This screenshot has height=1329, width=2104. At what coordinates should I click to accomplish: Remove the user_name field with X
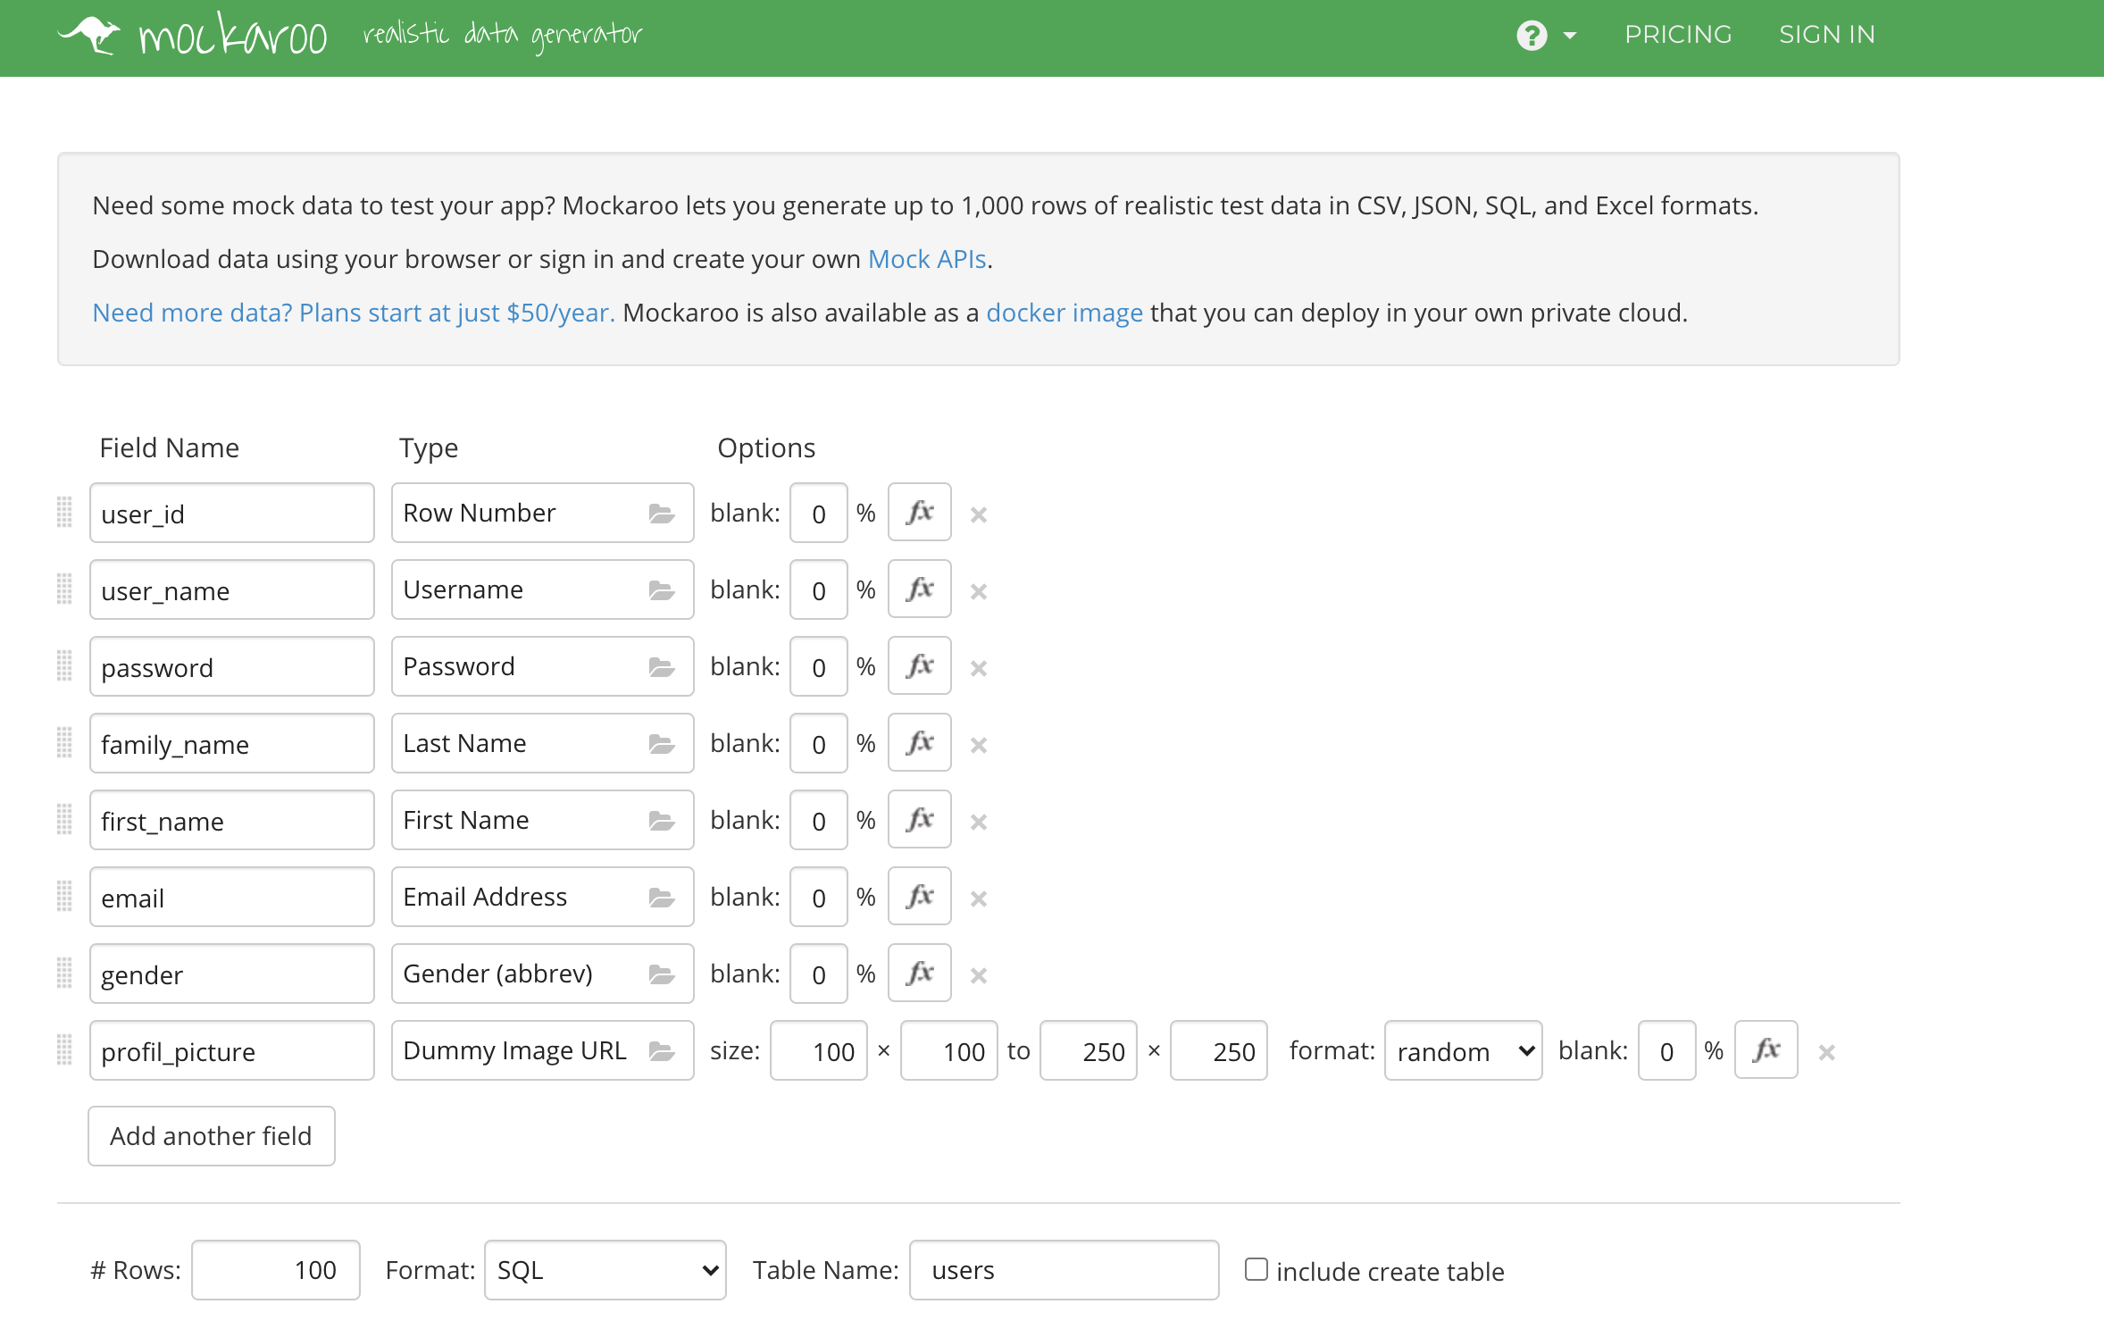(x=978, y=591)
